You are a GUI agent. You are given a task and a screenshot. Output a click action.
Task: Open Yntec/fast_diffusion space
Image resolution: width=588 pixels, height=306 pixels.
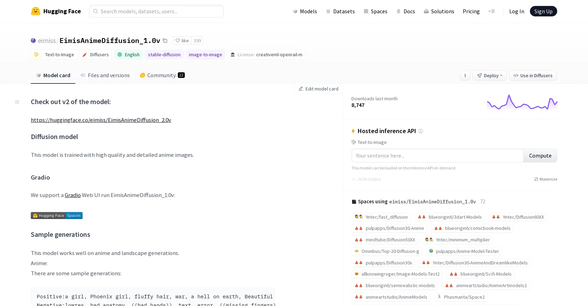pyautogui.click(x=381, y=217)
